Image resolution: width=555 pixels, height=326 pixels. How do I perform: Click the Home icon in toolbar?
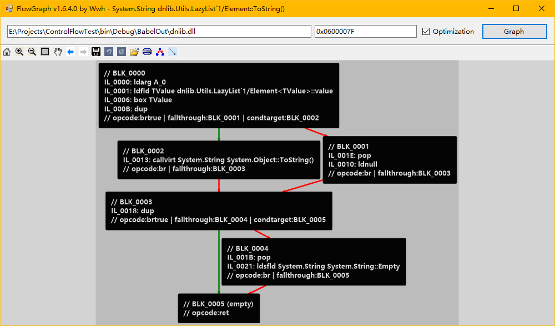point(7,52)
